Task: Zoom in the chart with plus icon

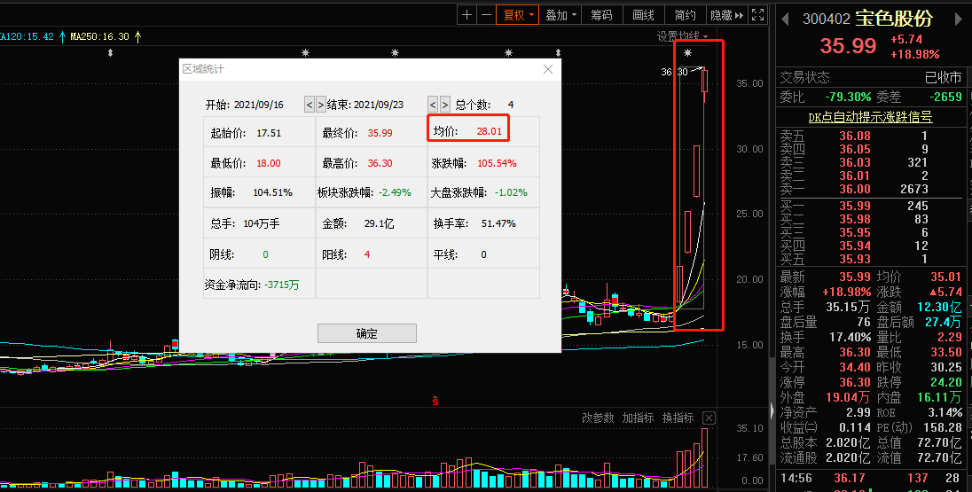Action: point(466,15)
